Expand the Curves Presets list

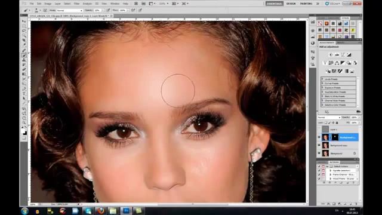(x=322, y=84)
